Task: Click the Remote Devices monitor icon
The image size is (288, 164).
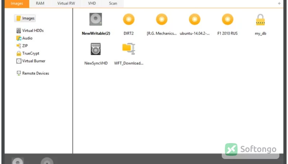Action: click(x=19, y=73)
